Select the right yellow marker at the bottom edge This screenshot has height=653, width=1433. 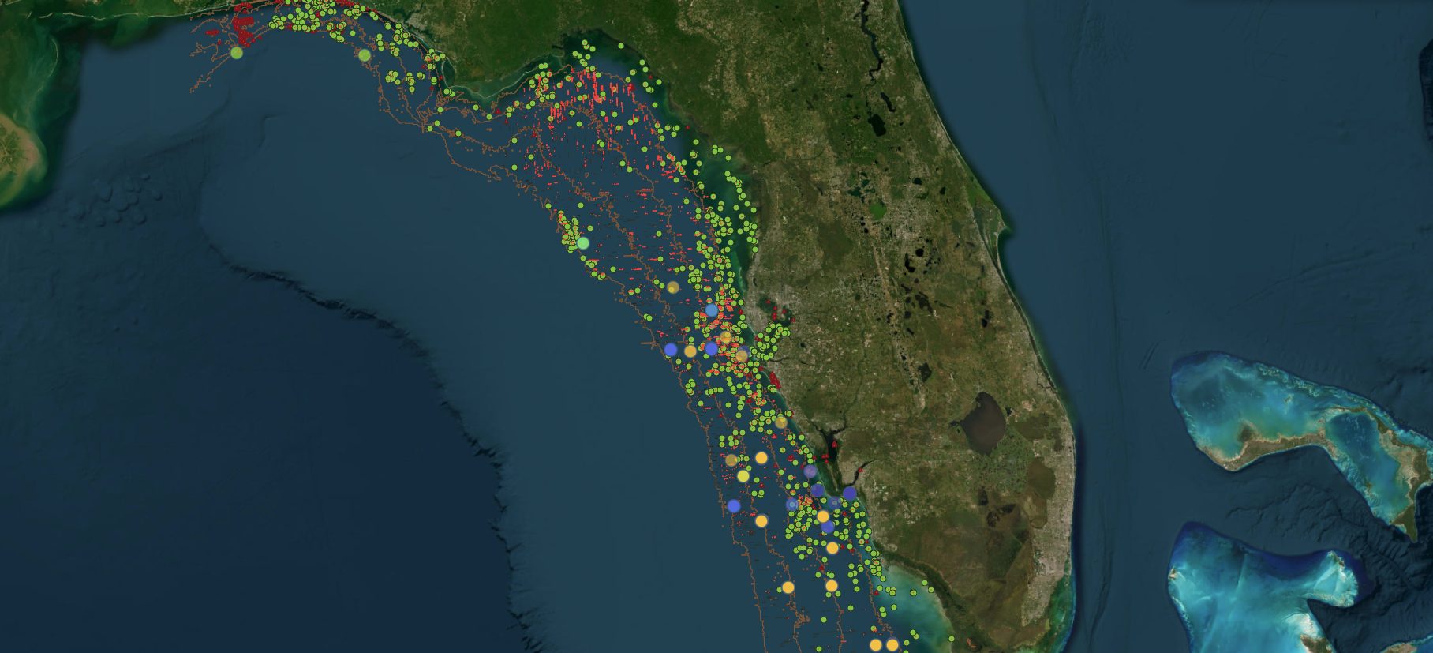[x=892, y=645]
